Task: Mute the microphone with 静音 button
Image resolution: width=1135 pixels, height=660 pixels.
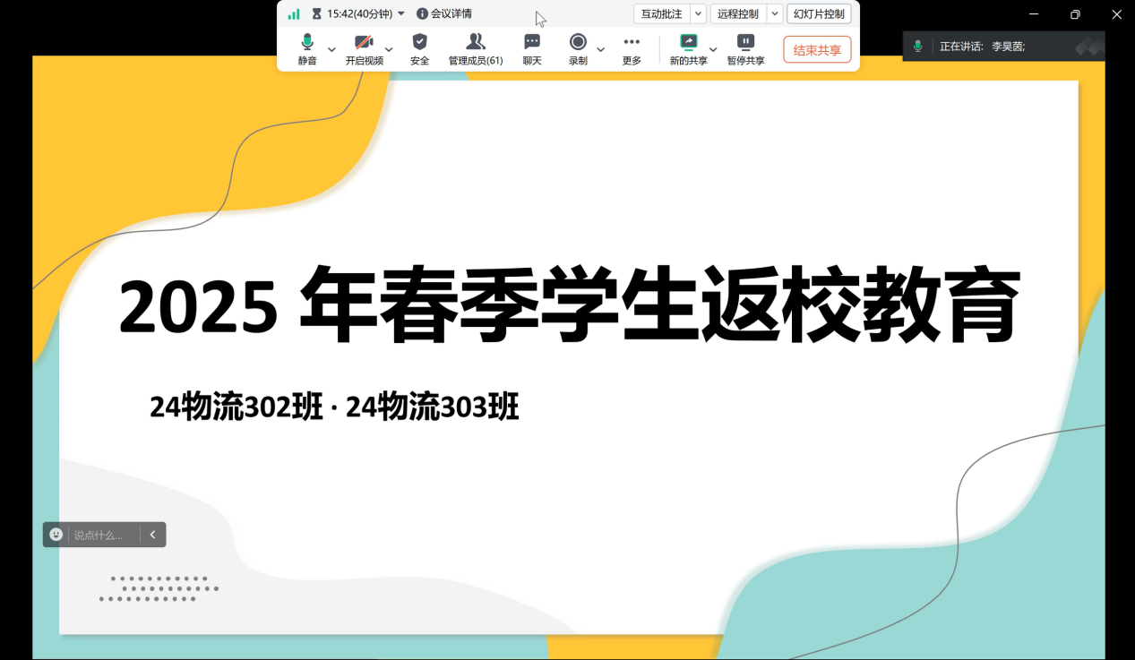Action: pos(307,43)
